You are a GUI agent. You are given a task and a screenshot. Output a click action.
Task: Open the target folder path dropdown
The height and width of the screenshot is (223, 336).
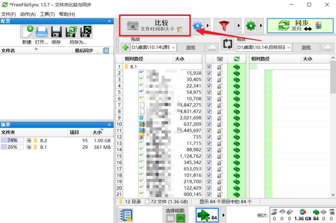(289, 47)
